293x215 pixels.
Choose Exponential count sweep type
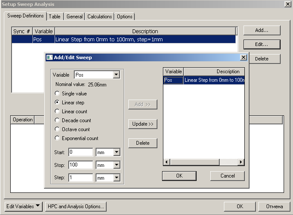[x=57, y=138]
